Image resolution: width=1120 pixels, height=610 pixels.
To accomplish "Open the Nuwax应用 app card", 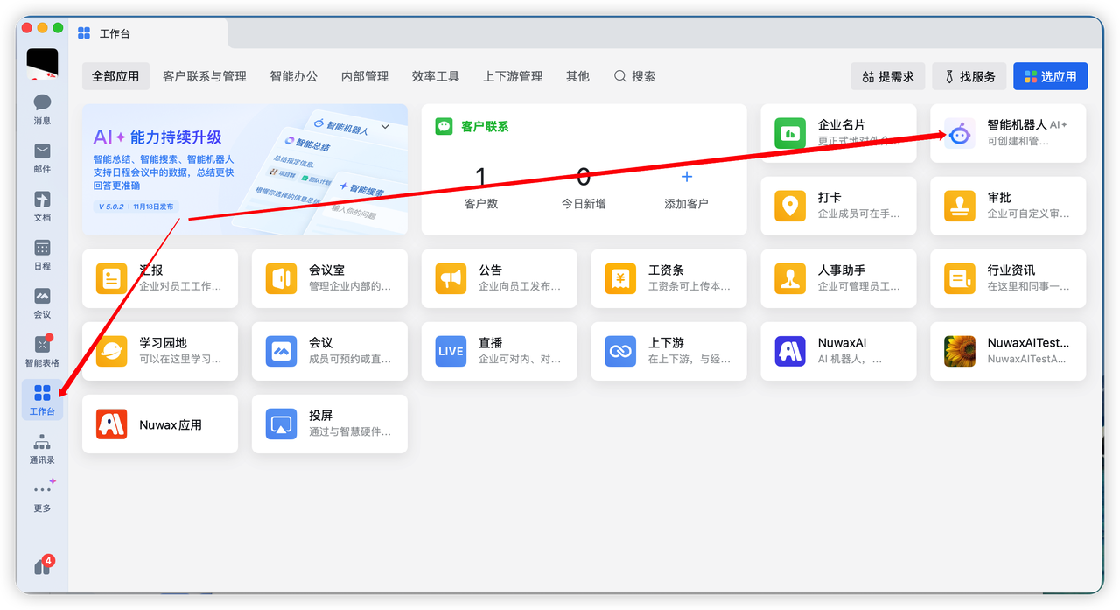I will 160,424.
